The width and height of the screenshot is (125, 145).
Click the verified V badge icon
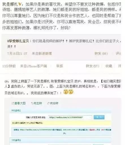(x=20, y=4)
